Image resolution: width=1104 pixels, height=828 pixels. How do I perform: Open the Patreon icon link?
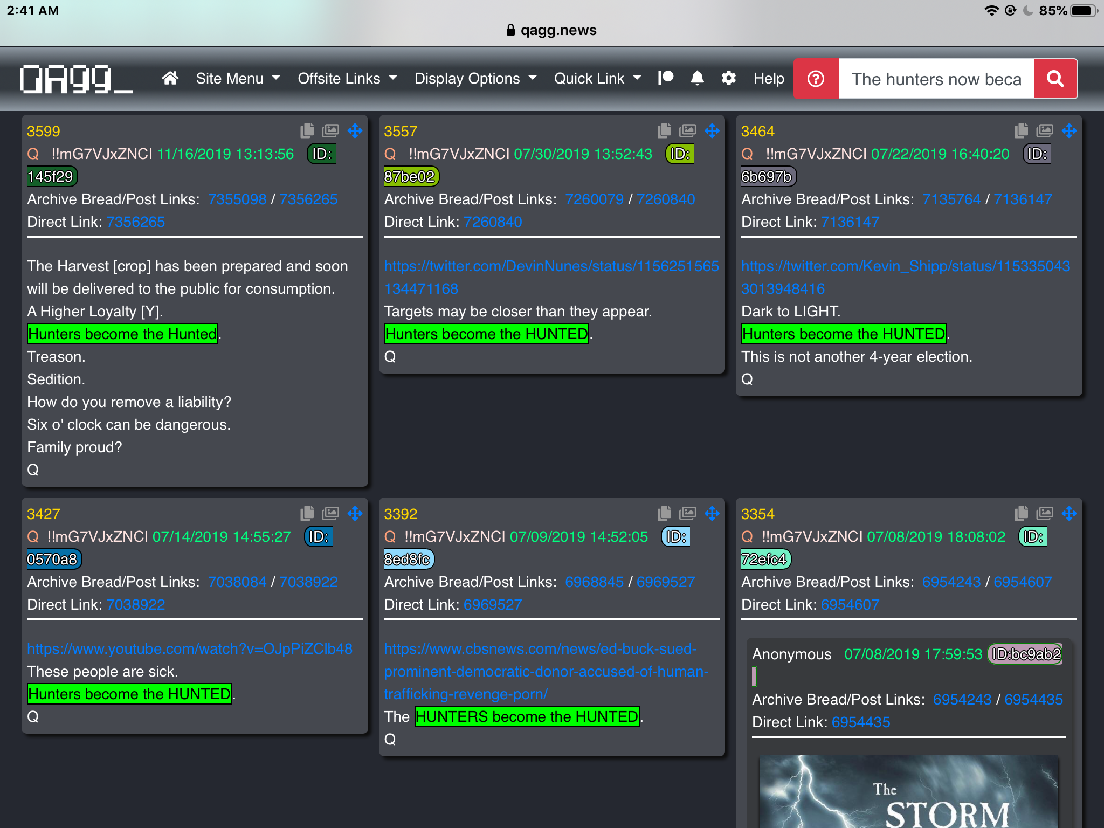[x=666, y=79]
